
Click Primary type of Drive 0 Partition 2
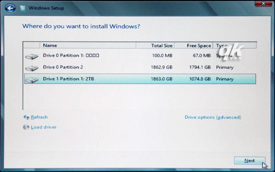(225, 67)
